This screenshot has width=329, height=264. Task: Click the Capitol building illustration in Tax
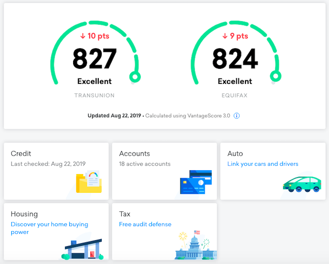[196, 245]
